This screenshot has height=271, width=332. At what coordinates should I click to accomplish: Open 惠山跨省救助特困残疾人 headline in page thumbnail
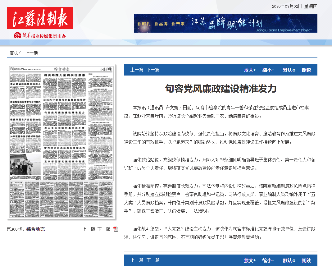[25, 84]
